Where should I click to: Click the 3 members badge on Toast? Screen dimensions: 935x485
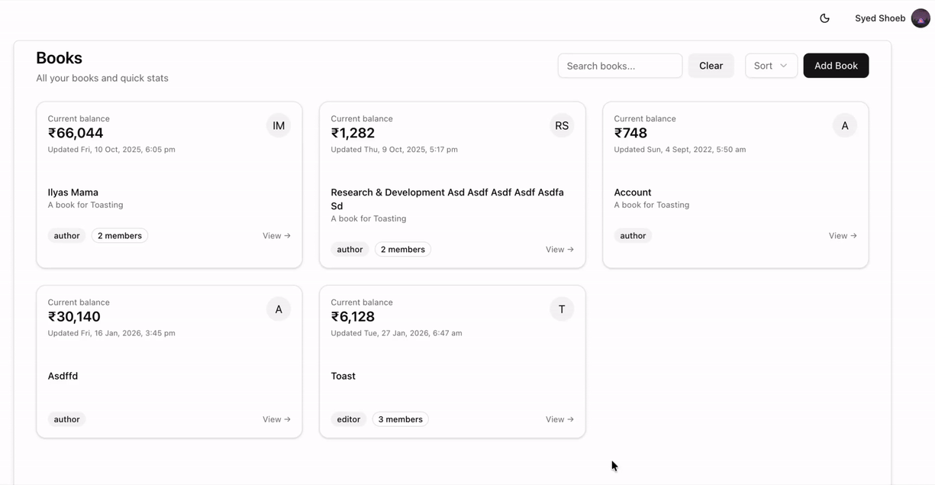tap(400, 419)
